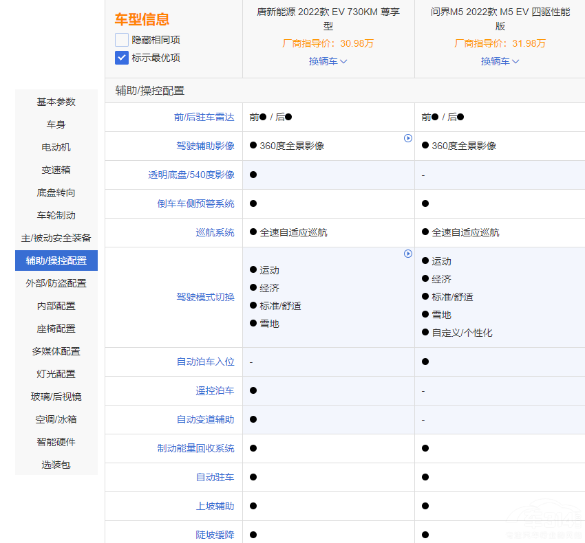Select 基本参数 in sidebar

pos(56,102)
